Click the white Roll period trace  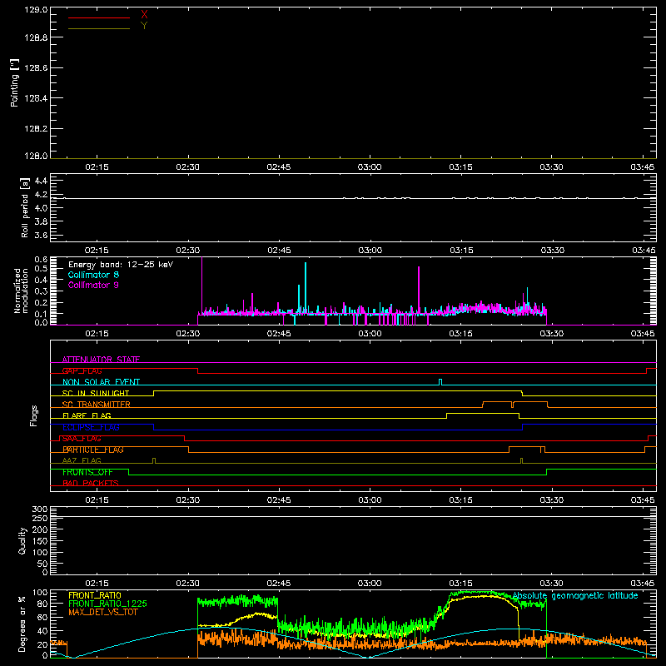point(353,198)
